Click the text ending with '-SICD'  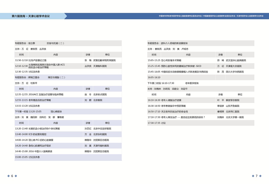click(x=181, y=66)
